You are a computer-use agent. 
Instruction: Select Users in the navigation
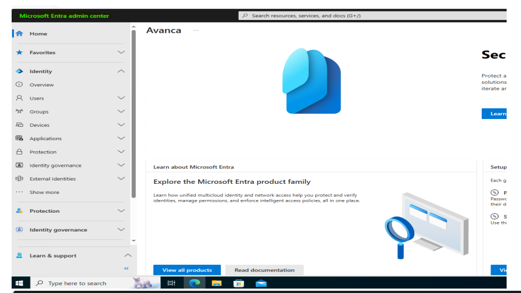tap(37, 98)
